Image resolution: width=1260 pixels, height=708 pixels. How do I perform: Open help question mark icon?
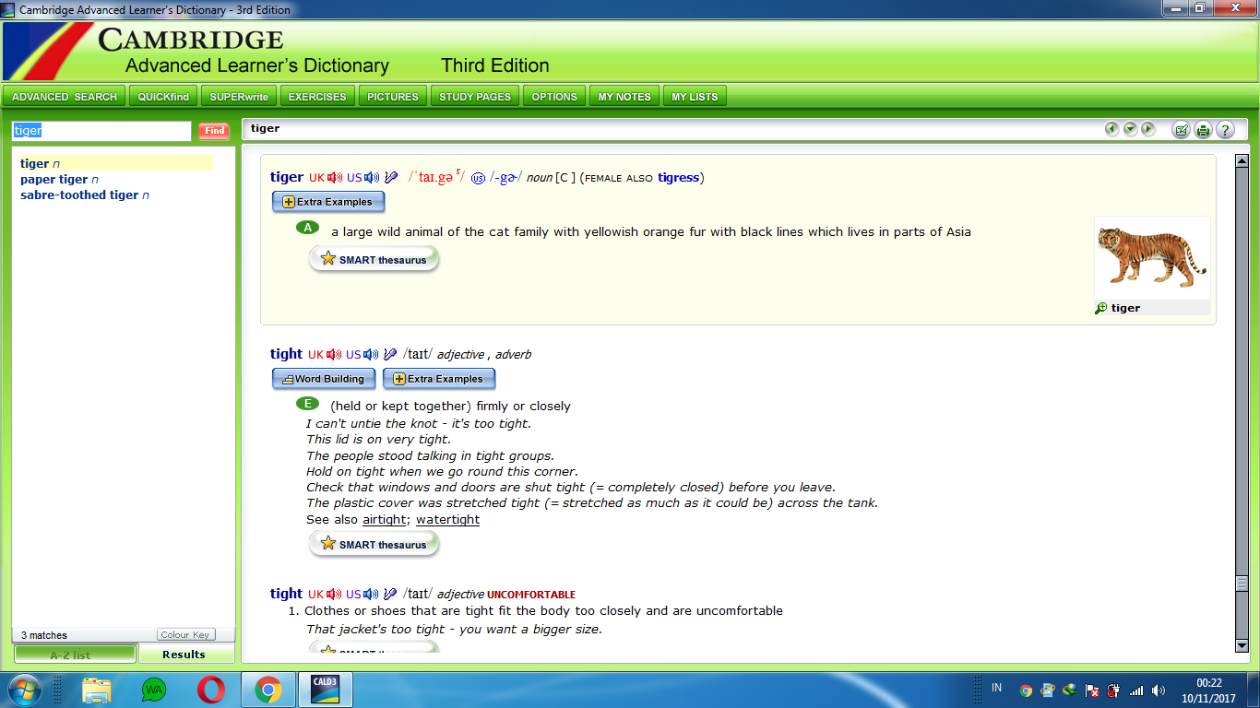tap(1225, 130)
